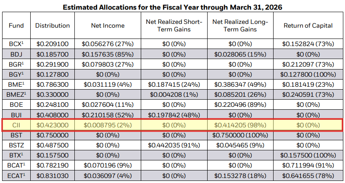
Task: Click the BCX fund row label
Action: click(x=17, y=44)
